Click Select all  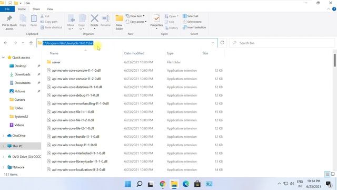(x=191, y=16)
